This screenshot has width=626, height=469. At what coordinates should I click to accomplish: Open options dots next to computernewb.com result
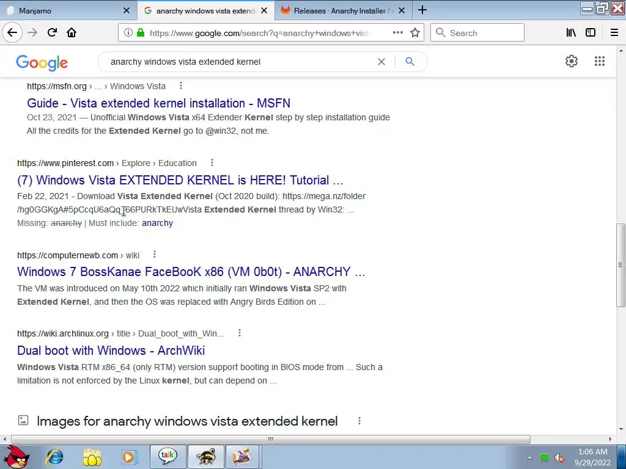155,255
